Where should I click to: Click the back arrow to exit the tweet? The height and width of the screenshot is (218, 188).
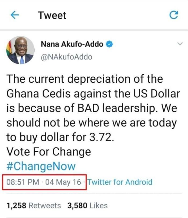click(x=15, y=15)
